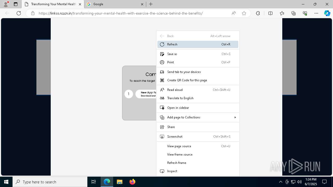
Task: Open the Extensions puzzle icon
Action: tap(258, 13)
